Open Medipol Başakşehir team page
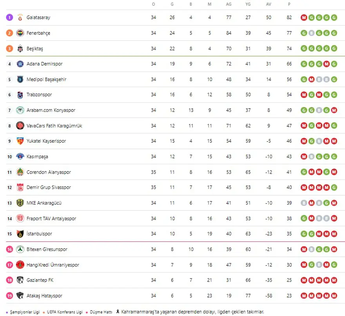 [46, 80]
